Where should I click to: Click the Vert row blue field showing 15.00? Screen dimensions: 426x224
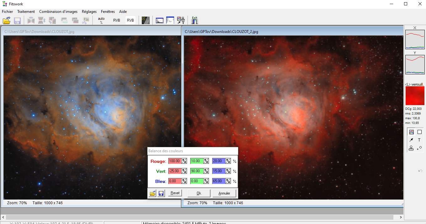(219, 171)
